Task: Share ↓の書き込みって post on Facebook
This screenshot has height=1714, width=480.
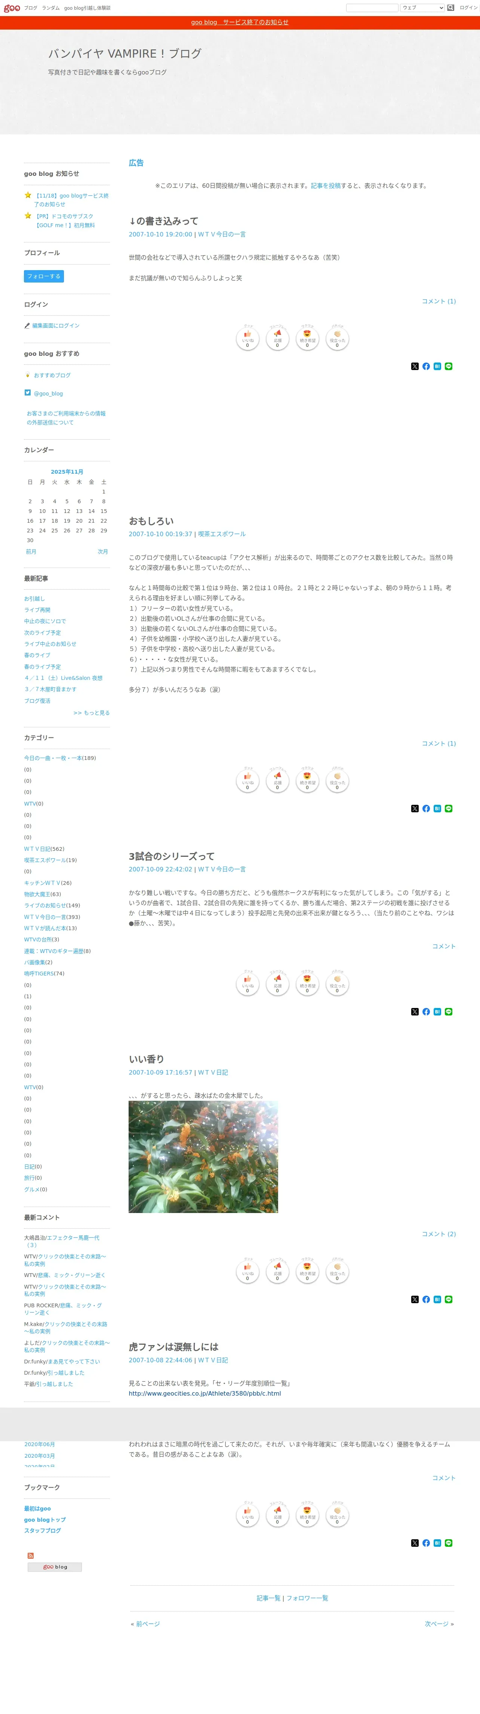Action: (x=426, y=366)
